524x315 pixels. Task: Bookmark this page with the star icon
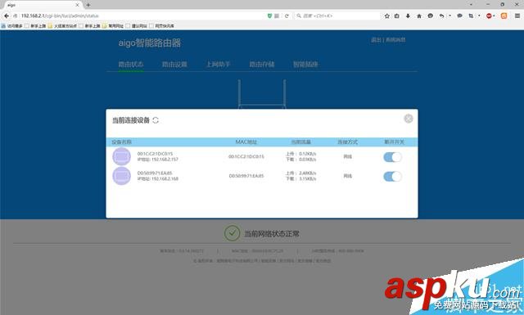pyautogui.click(x=387, y=16)
